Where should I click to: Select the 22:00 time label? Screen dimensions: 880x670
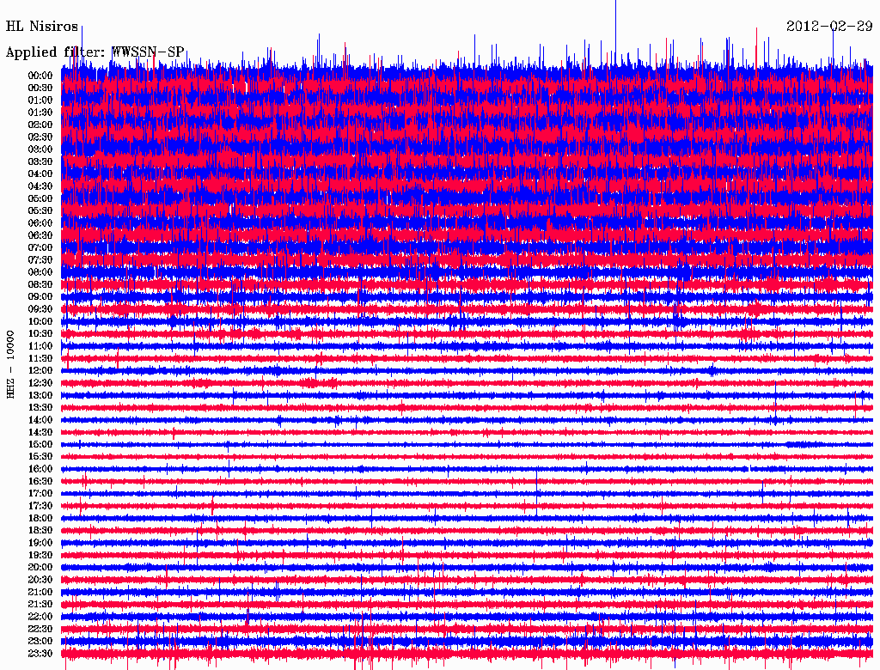pyautogui.click(x=40, y=617)
